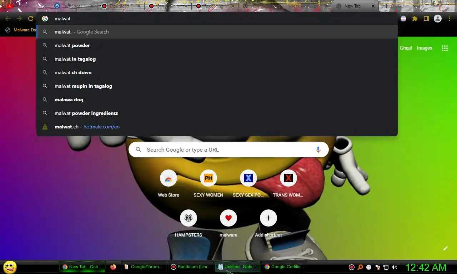Open the Web Store shortcut

pos(169,178)
